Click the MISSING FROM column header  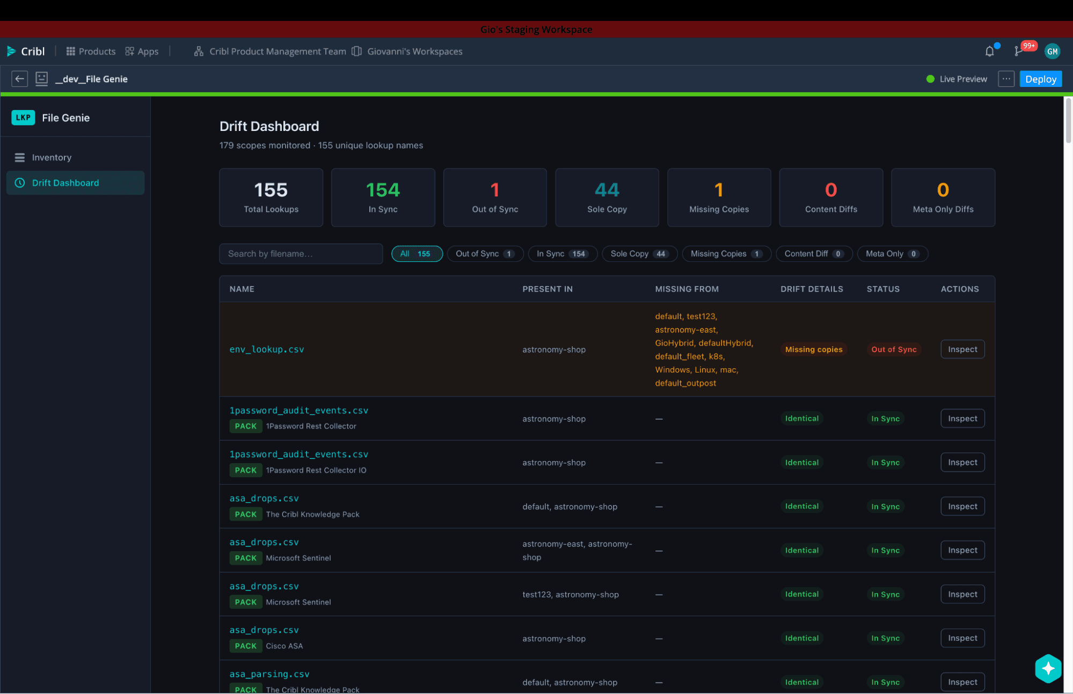[687, 289]
